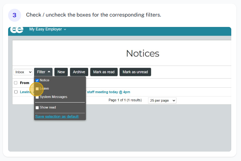241x161 pixels.
Task: Check the Leave filter checkbox
Action: (x=37, y=89)
